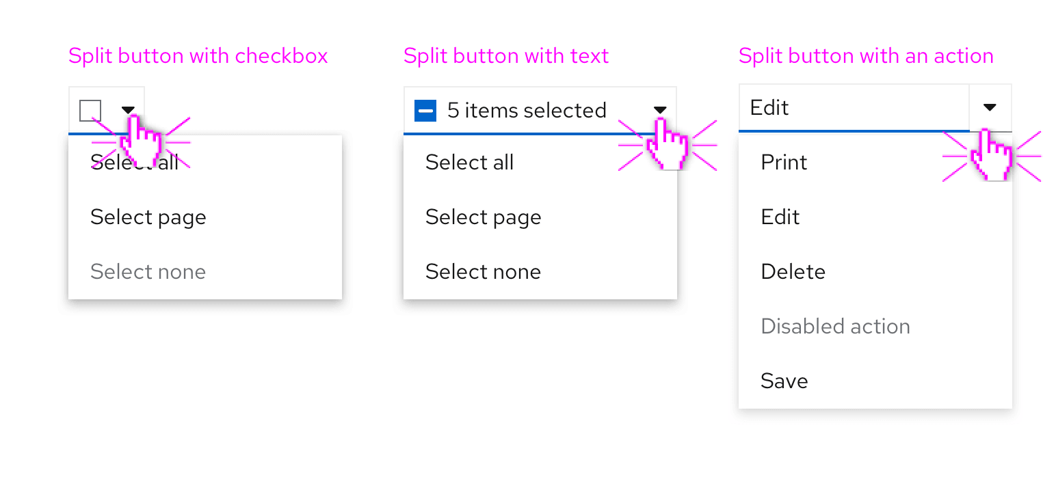Click 'Split button with text' heading
The height and width of the screenshot is (477, 1056).
pos(506,56)
